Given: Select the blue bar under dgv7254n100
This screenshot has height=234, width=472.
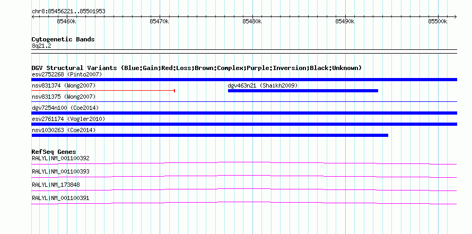Looking at the screenshot, I should pos(244,113).
